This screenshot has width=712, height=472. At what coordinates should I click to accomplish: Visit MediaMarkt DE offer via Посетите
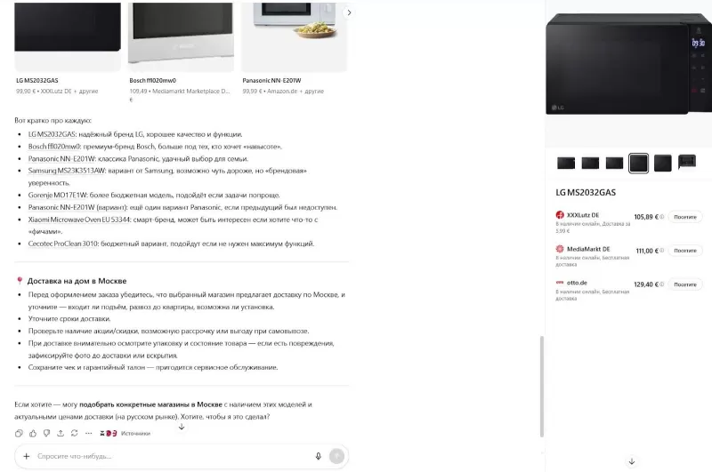tap(684, 251)
